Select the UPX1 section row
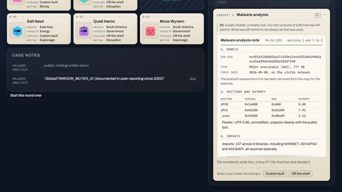The height and width of the screenshot is (192, 342). [271, 110]
